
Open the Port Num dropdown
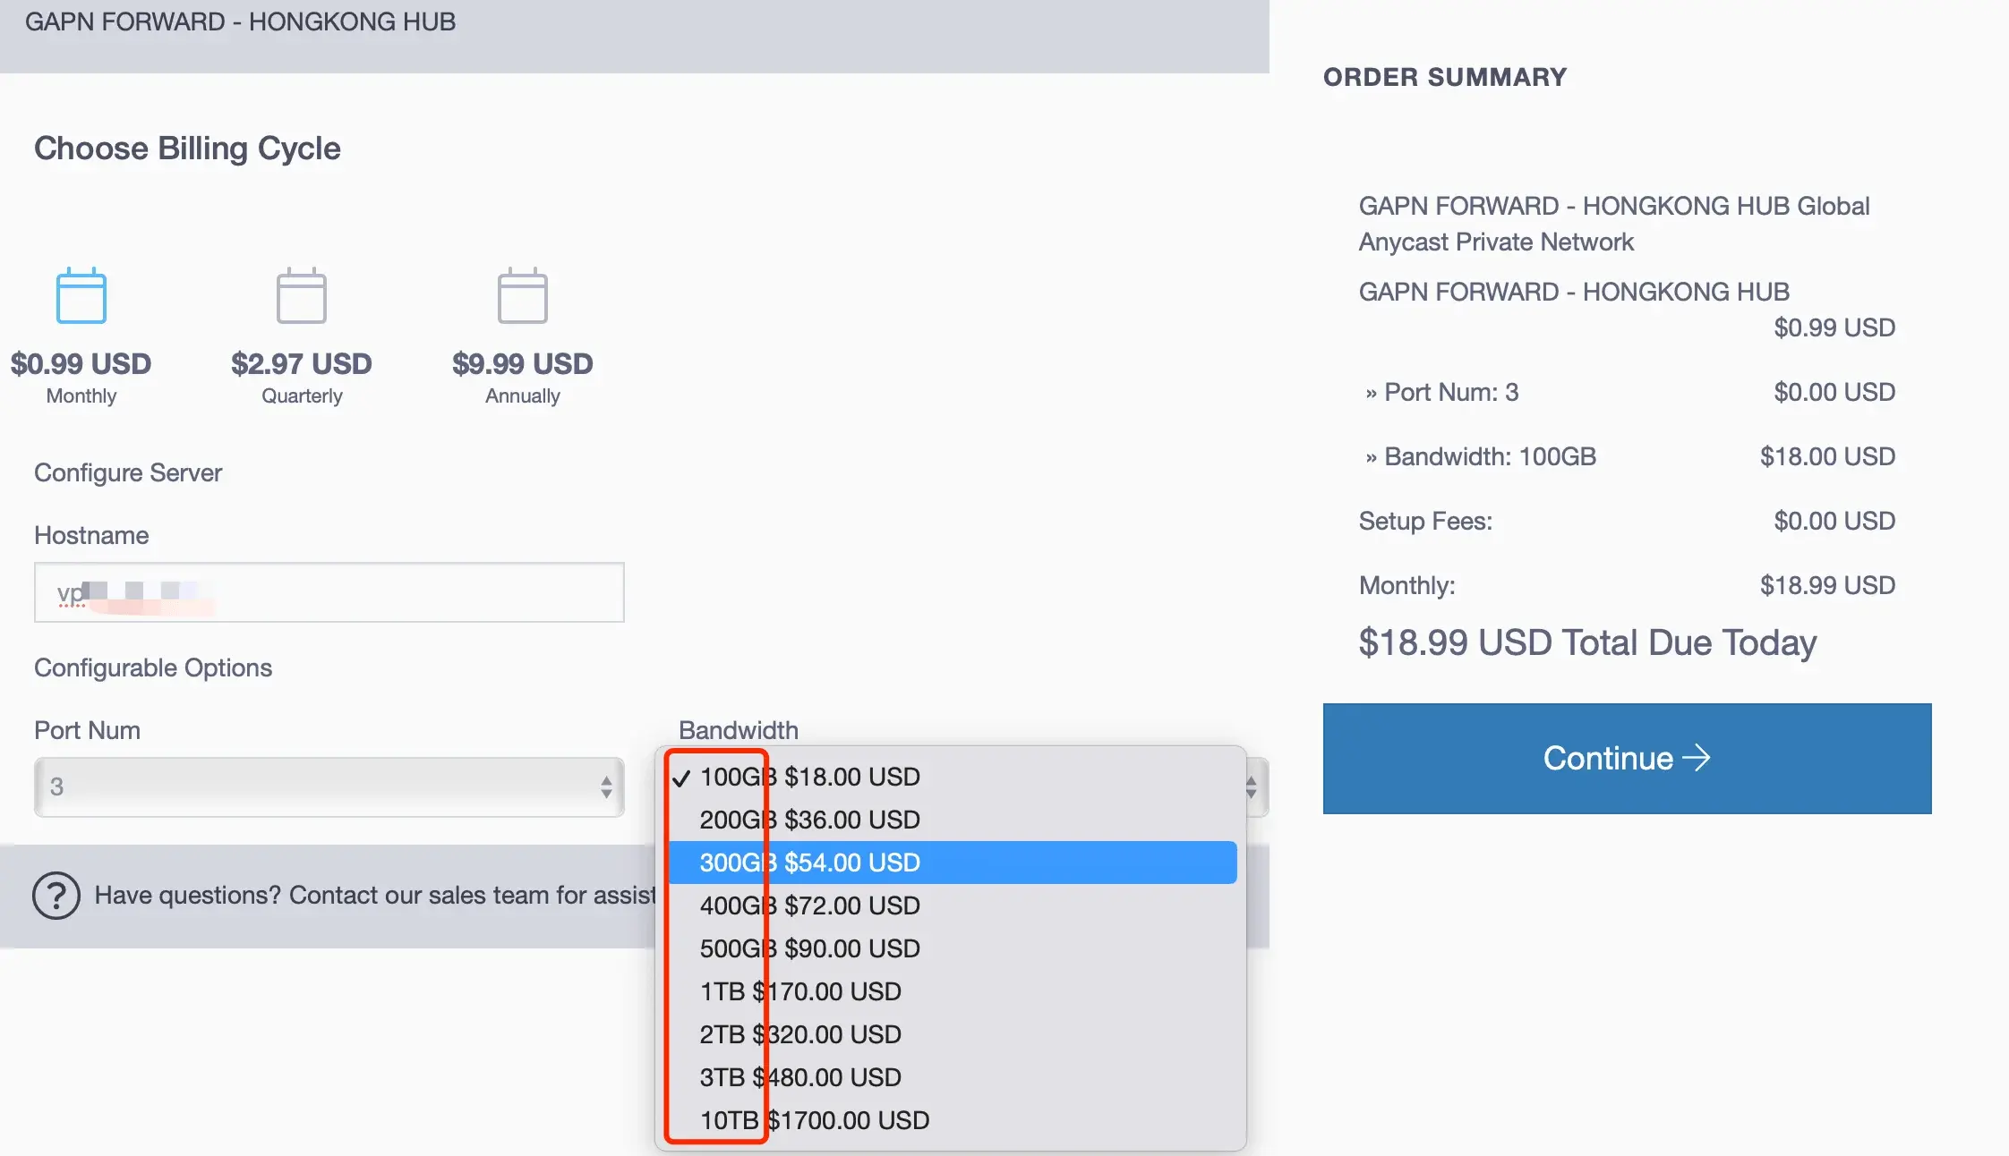click(x=329, y=787)
